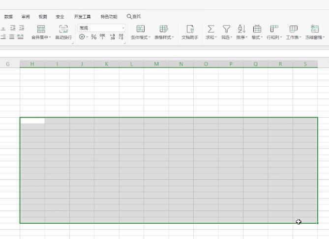
Task: Switch to the 特色功能 tab
Action: (x=109, y=17)
